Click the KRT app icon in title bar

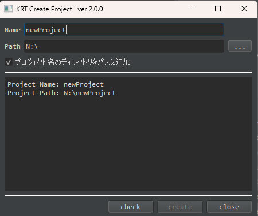(8, 9)
